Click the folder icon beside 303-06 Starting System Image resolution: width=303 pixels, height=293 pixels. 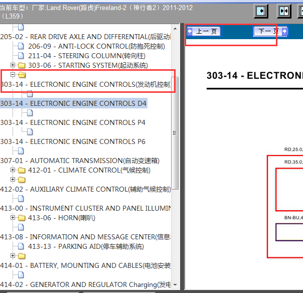click(22, 65)
